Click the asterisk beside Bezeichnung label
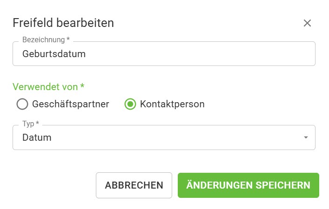This screenshot has height=209, width=329. pyautogui.click(x=68, y=40)
